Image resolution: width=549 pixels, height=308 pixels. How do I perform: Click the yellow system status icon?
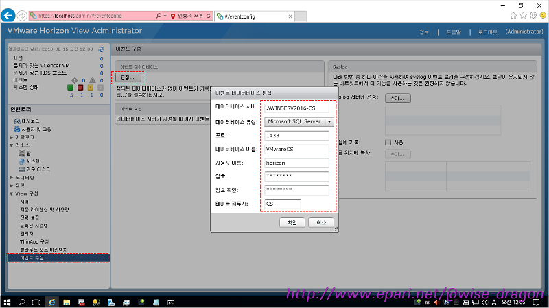point(91,88)
